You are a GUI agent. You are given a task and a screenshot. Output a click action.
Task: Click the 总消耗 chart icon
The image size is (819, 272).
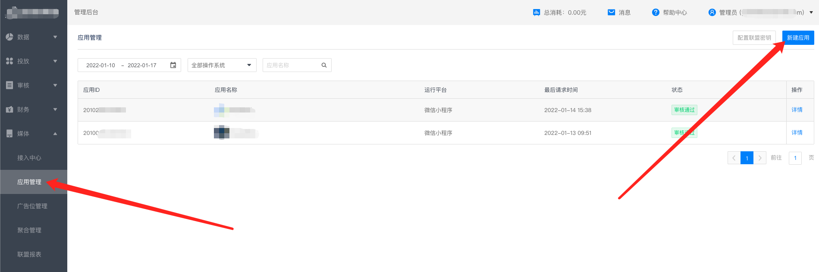537,13
